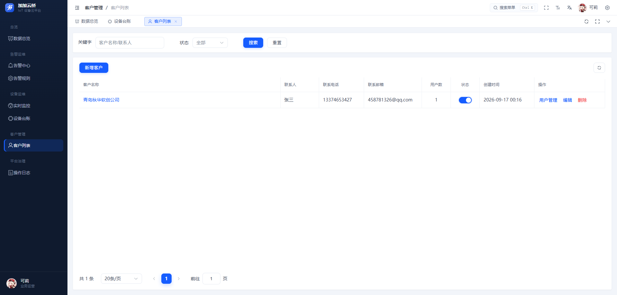Collapse the sidebar with the menu fold icon
617x295 pixels.
coord(77,8)
